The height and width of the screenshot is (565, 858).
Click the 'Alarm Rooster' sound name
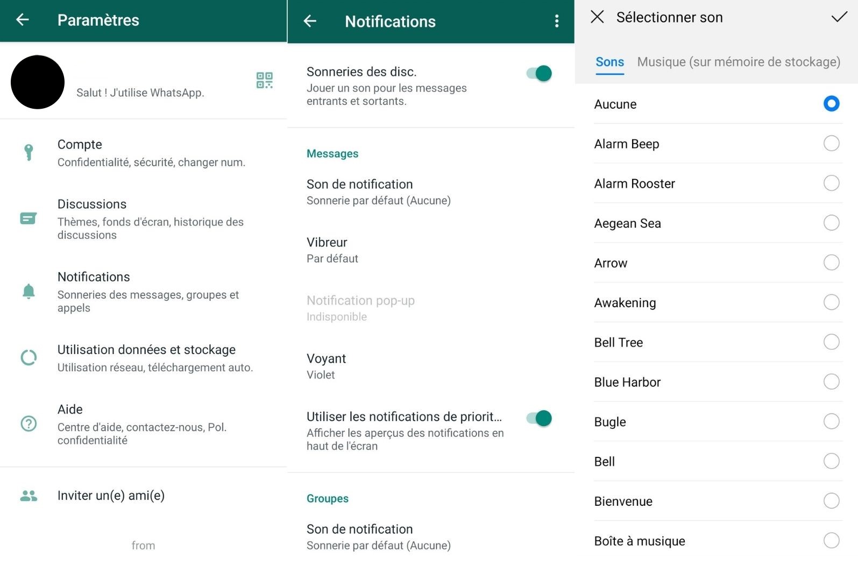(x=634, y=183)
